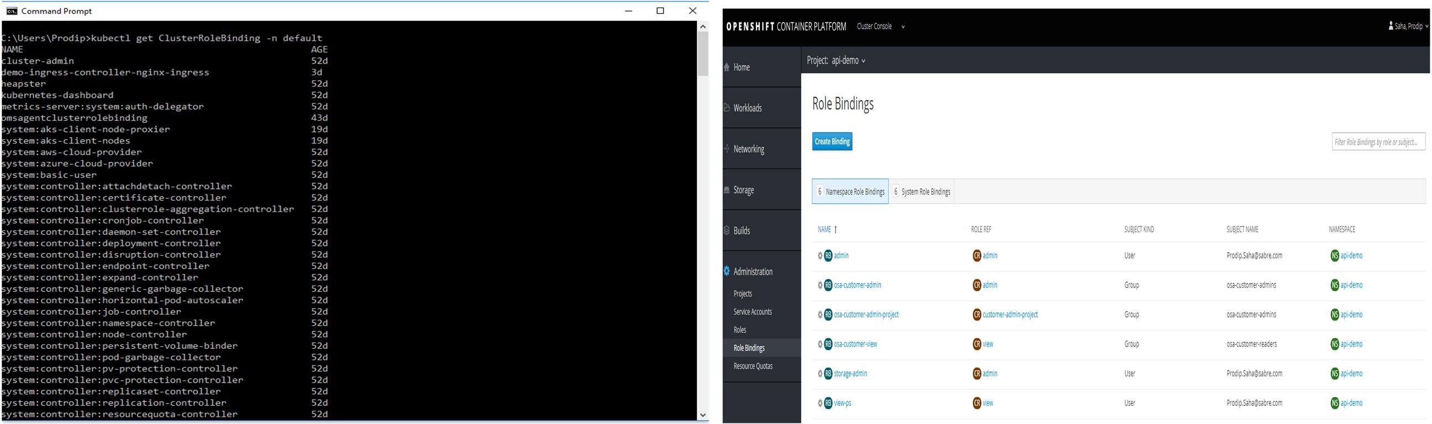Click NS badge in admin row
This screenshot has width=1432, height=424.
1335,256
